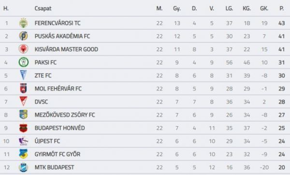
Task: Select the MTK Budapest team name
Action: click(54, 167)
